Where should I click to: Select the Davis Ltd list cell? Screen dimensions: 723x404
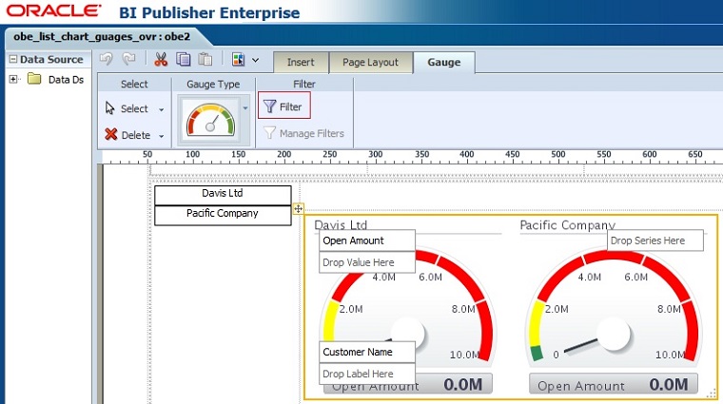pos(223,195)
